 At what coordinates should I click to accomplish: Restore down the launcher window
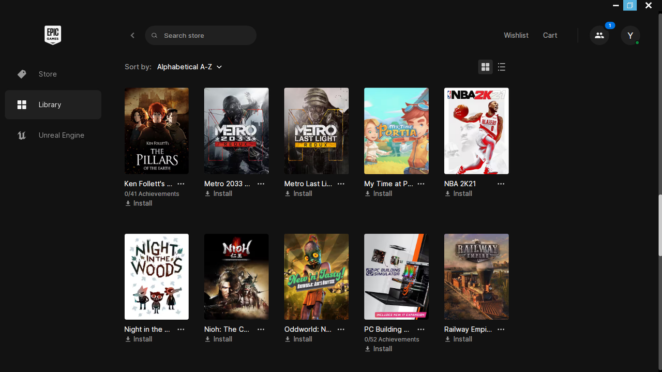coord(629,6)
